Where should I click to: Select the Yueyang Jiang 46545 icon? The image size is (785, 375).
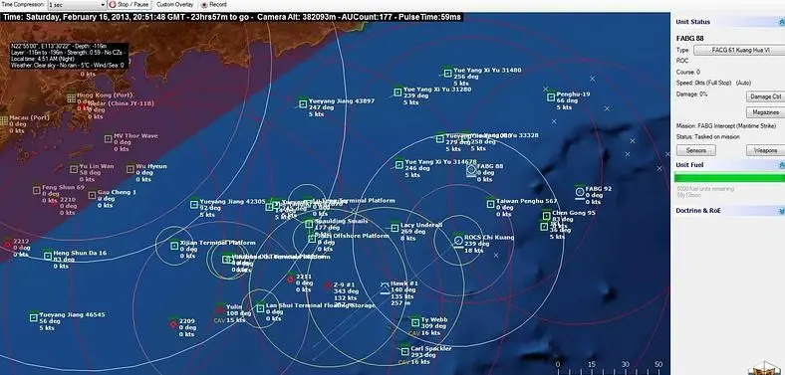34,317
